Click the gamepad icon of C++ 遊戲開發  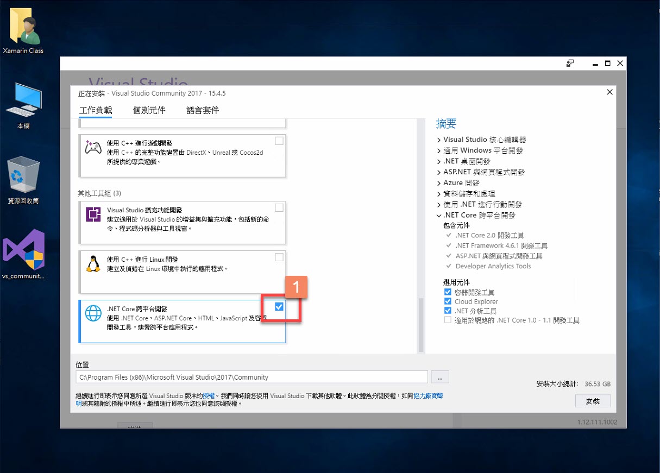93,148
